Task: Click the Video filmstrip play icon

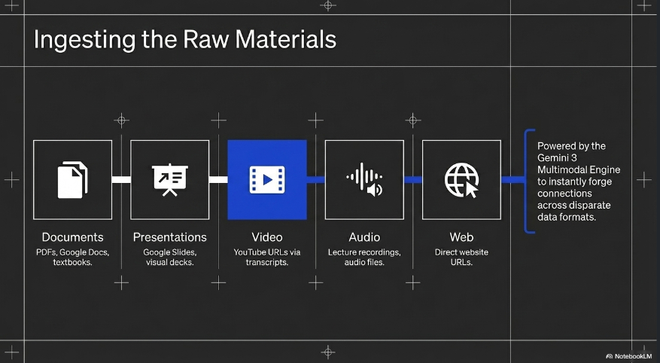Action: (267, 179)
